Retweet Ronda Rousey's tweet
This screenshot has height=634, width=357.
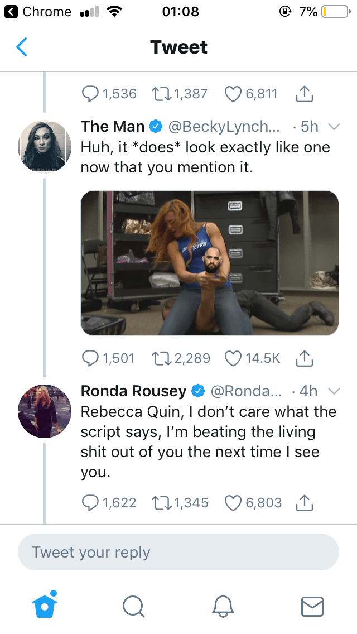[161, 503]
